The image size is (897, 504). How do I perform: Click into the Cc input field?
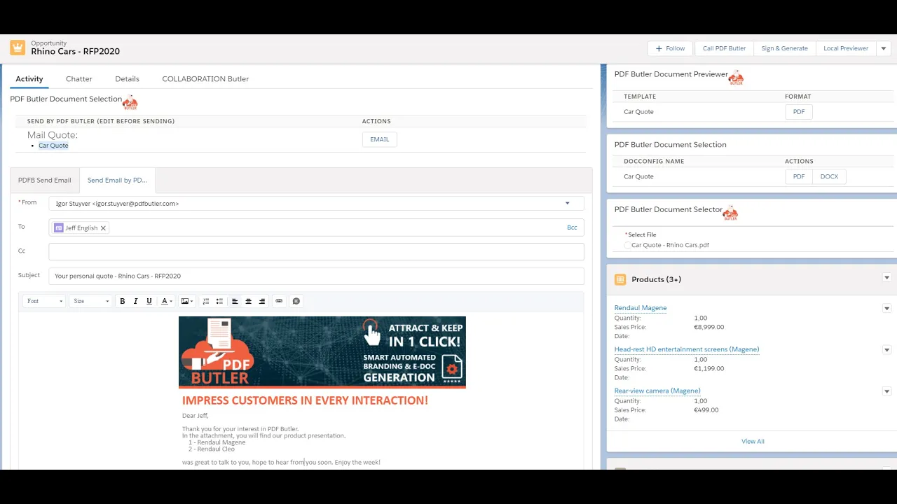(316, 251)
